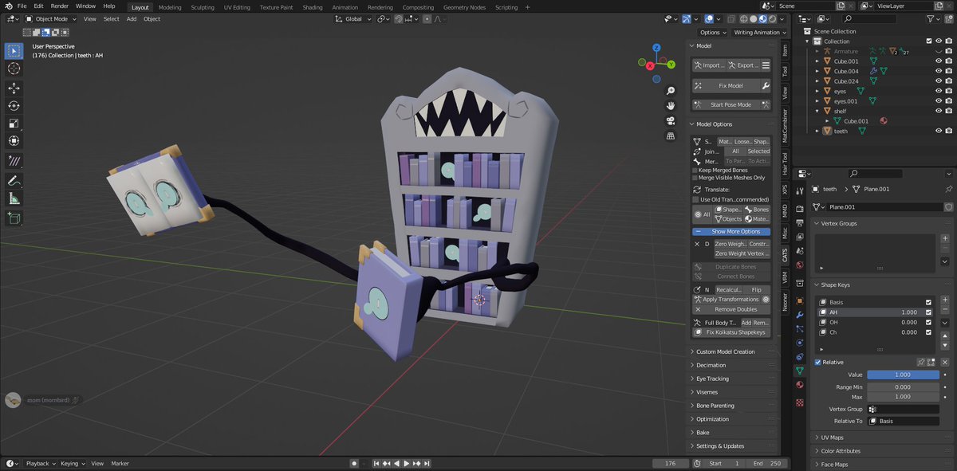Collapse the shelf object hierarchy
This screenshot has width=957, height=471.
point(817,111)
